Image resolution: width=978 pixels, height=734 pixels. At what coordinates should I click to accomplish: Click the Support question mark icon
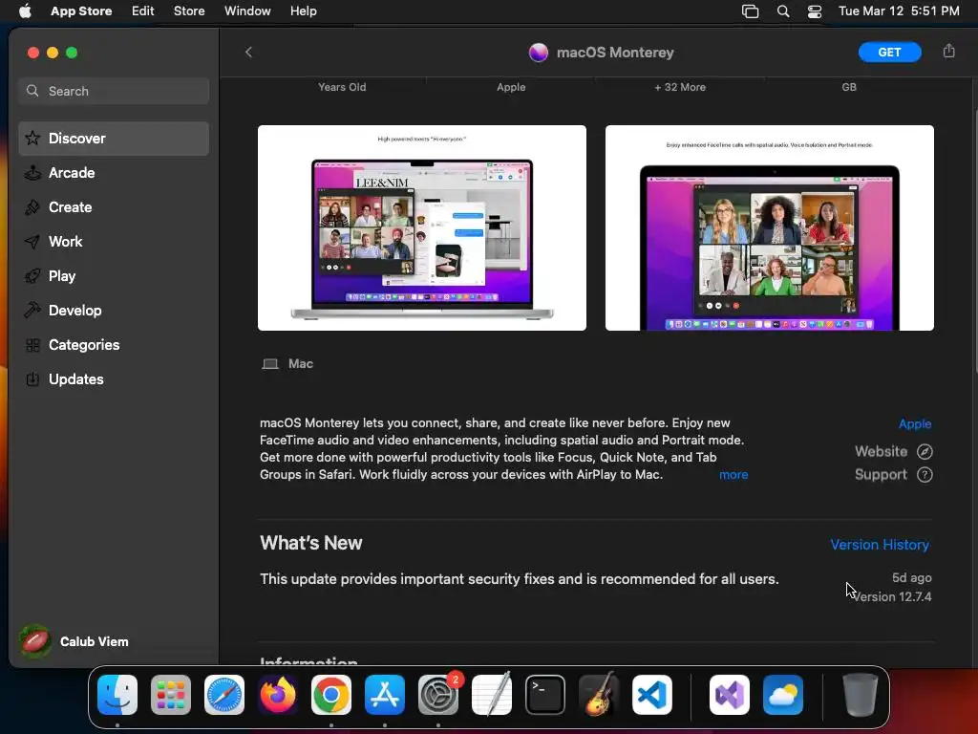pos(925,475)
